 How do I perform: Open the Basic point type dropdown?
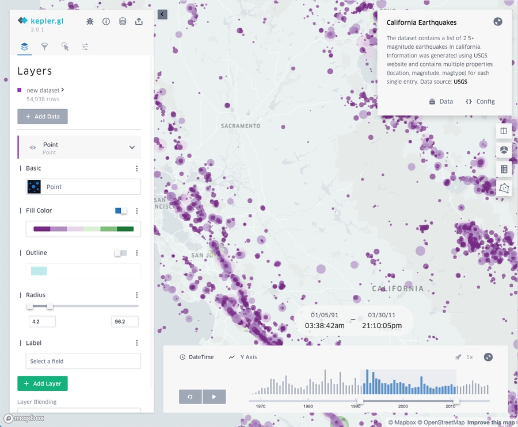[x=83, y=187]
